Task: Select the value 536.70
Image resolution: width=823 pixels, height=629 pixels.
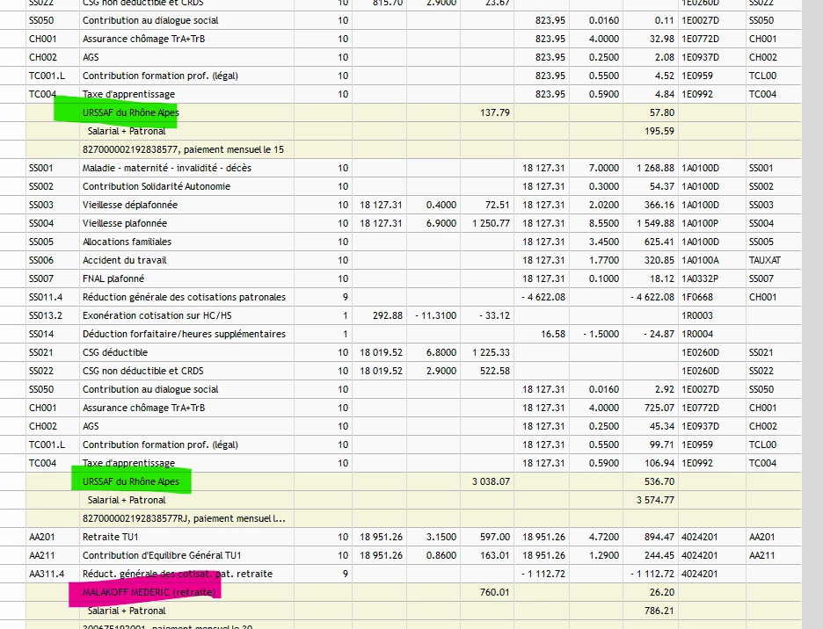Action: click(x=659, y=481)
